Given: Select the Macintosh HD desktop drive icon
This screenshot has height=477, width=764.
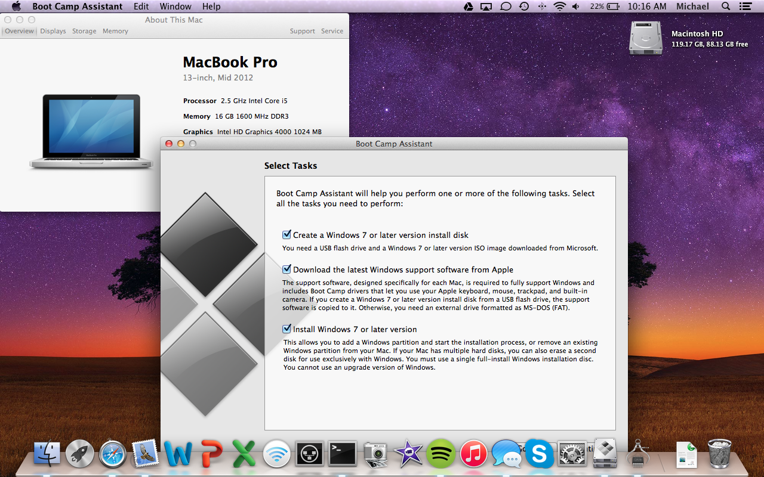Looking at the screenshot, I should pos(645,39).
